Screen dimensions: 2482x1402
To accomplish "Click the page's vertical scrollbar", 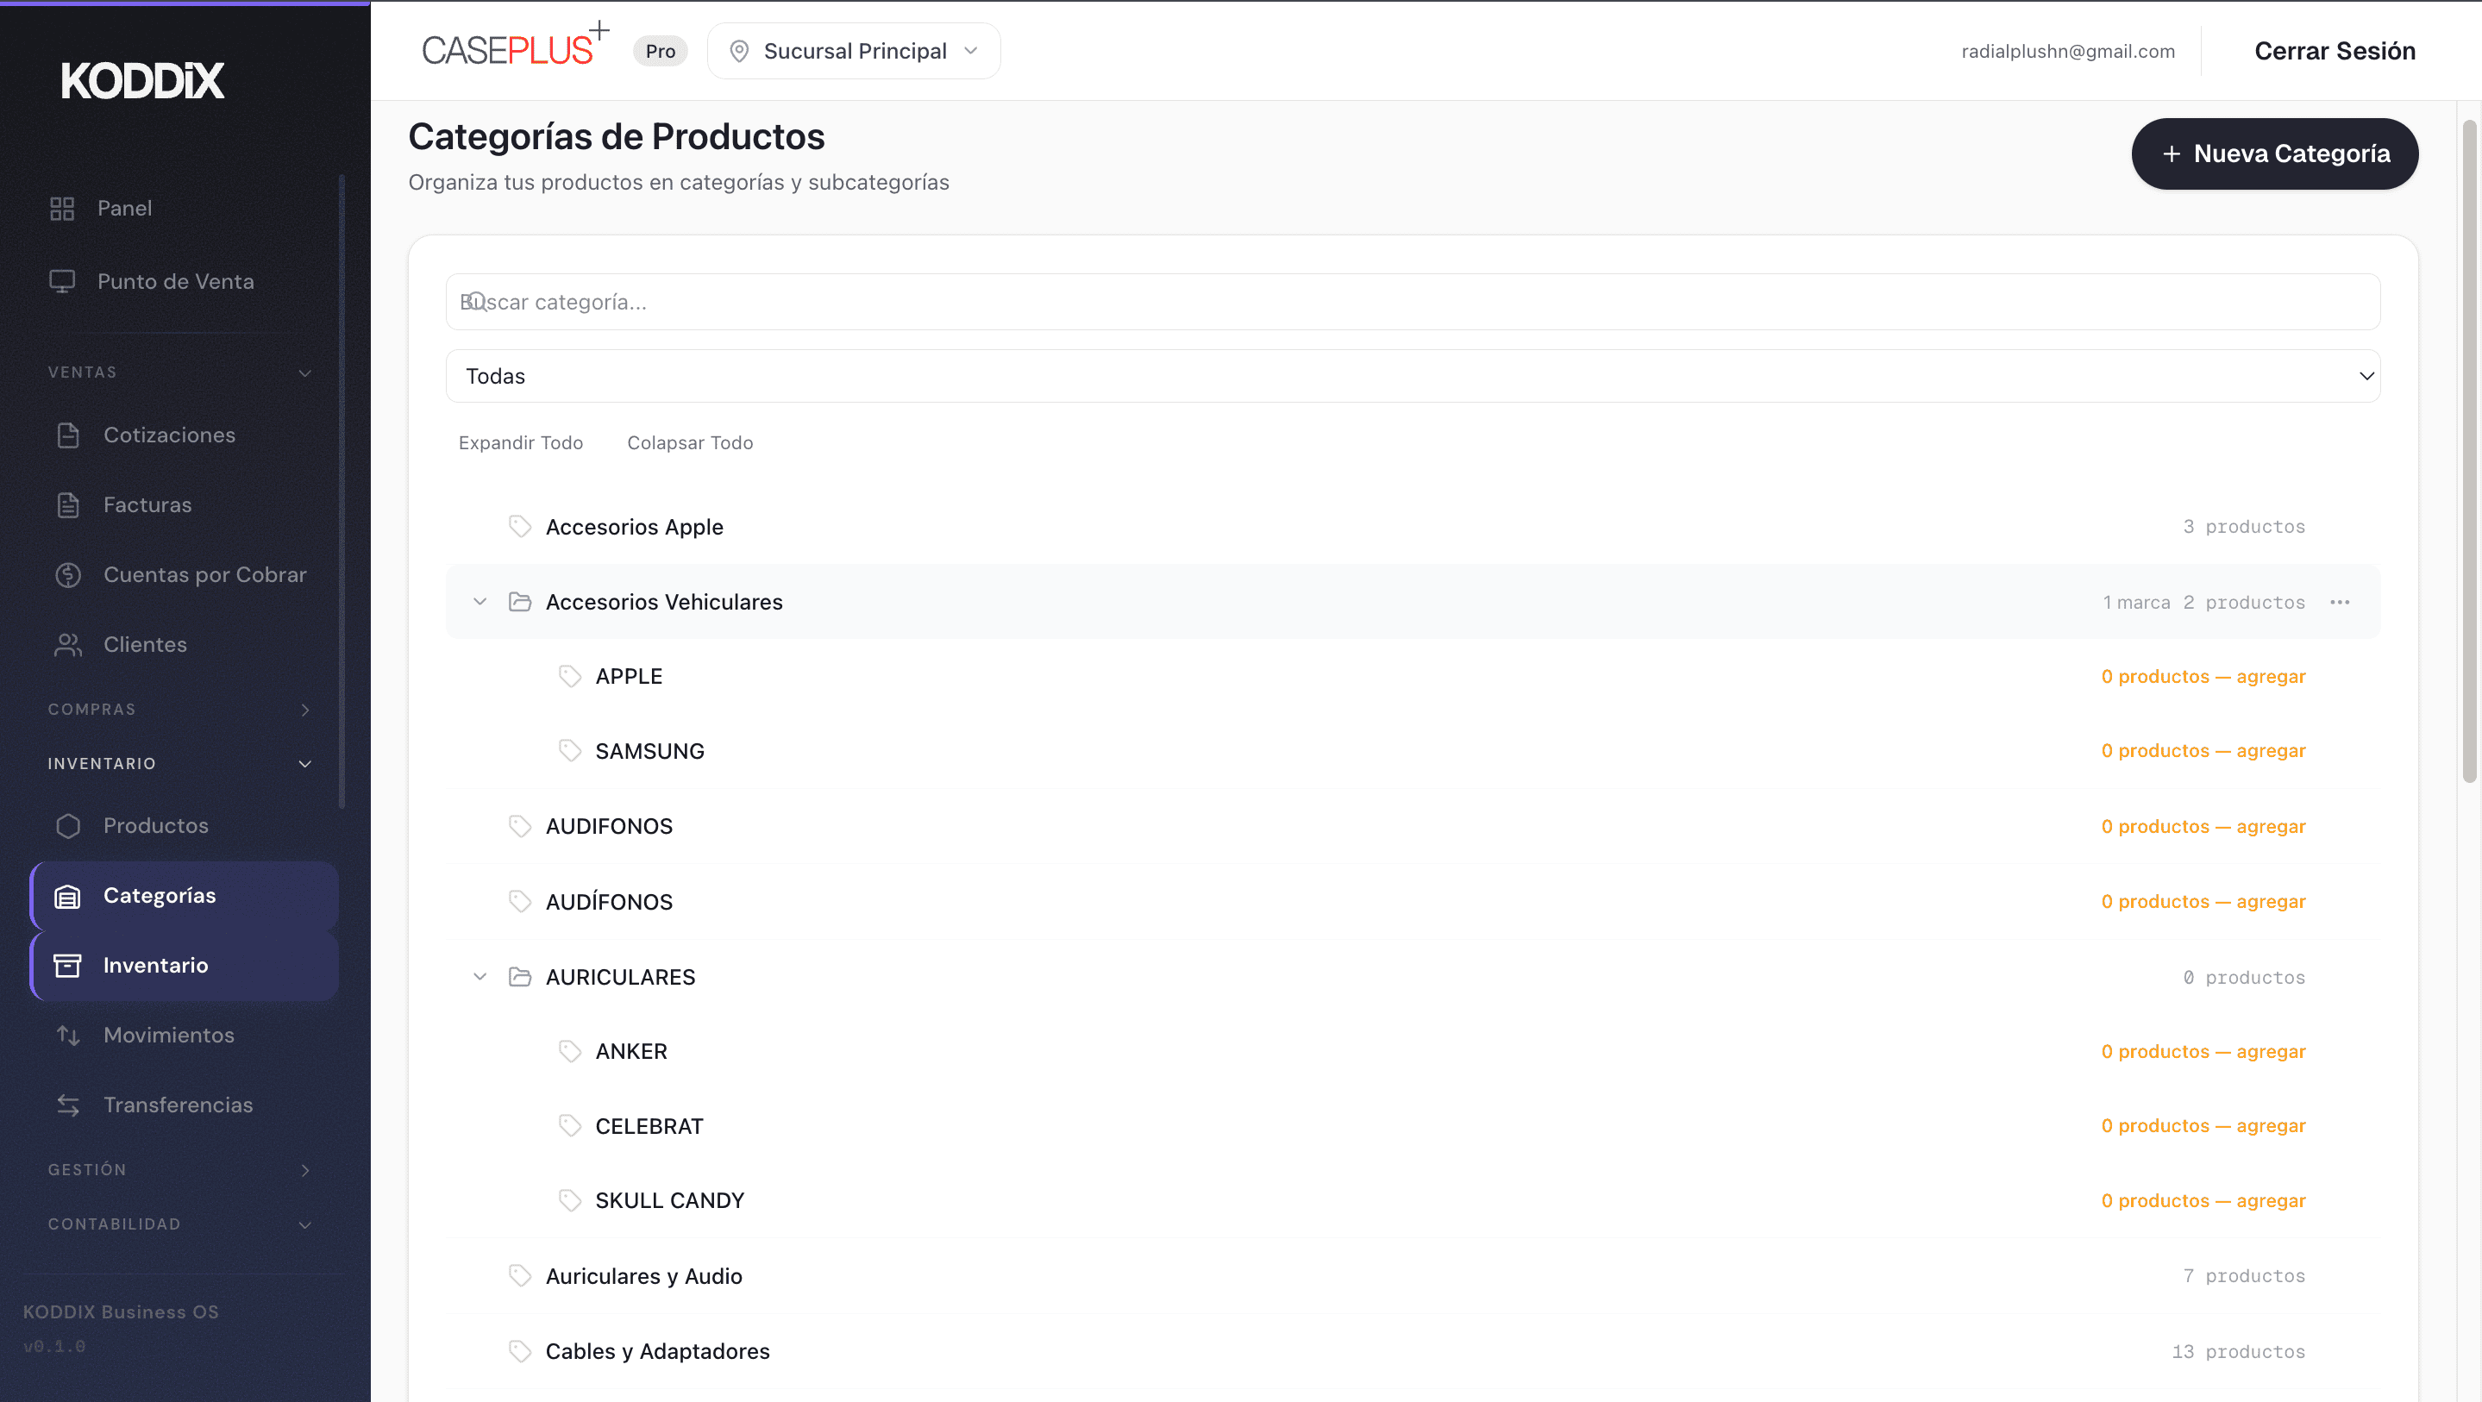I will 2468,453.
